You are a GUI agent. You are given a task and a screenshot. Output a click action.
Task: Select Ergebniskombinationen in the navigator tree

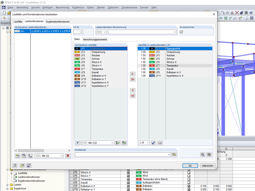coord(32,181)
